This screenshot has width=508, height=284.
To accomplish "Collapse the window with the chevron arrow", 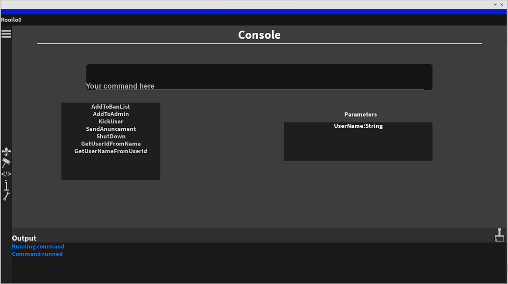I will pyautogui.click(x=495, y=4).
